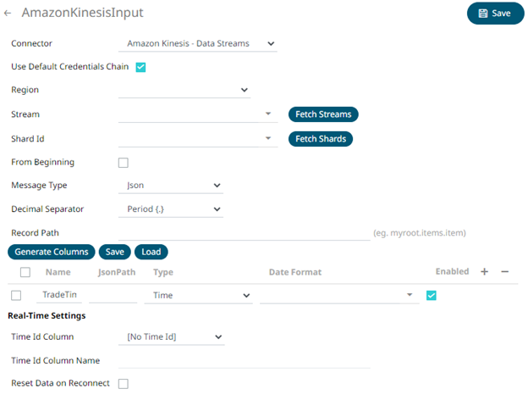Screen dimensions: 528x400
Task: Click the Record Path input field
Action: pyautogui.click(x=242, y=233)
